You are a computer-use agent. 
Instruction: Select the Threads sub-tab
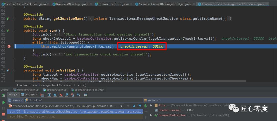[x=33, y=100]
